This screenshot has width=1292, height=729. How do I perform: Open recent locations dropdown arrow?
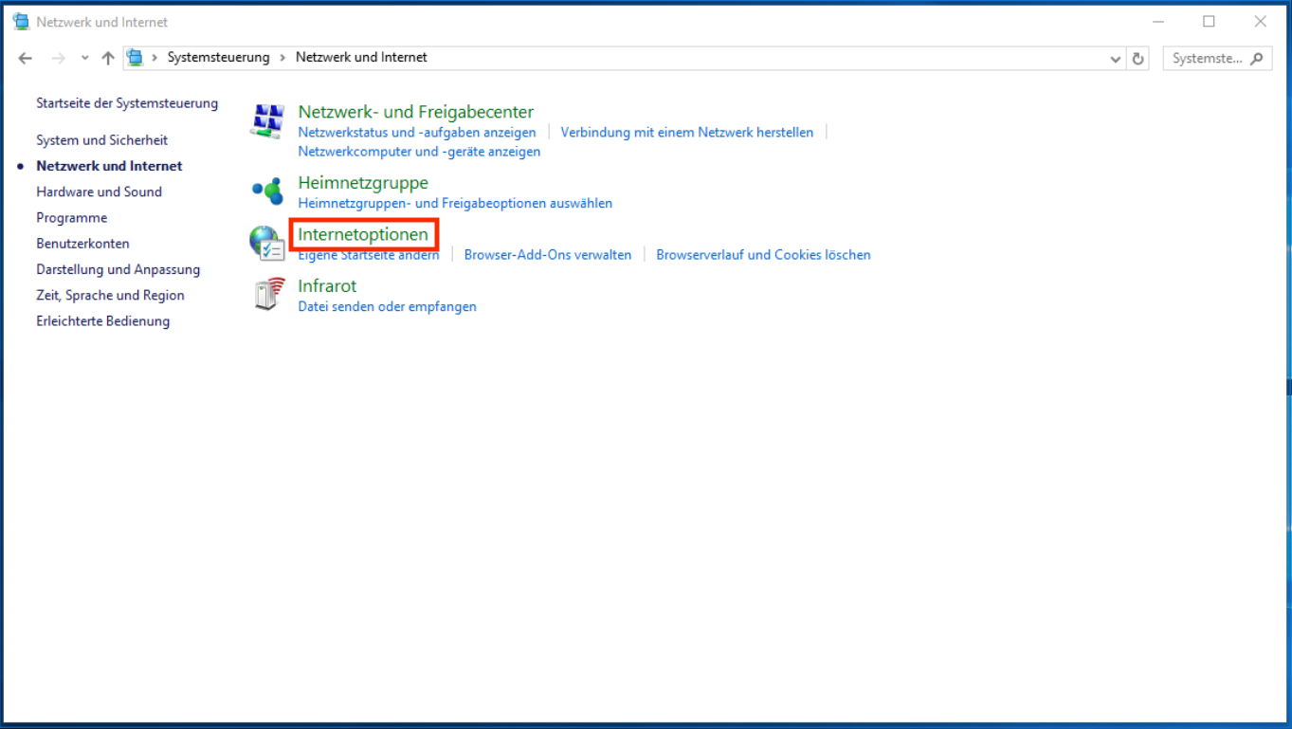[x=84, y=58]
